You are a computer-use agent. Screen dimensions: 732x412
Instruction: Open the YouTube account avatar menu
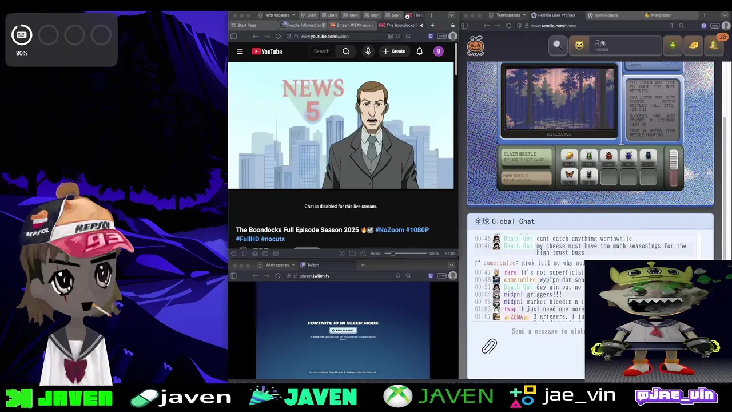pos(439,51)
